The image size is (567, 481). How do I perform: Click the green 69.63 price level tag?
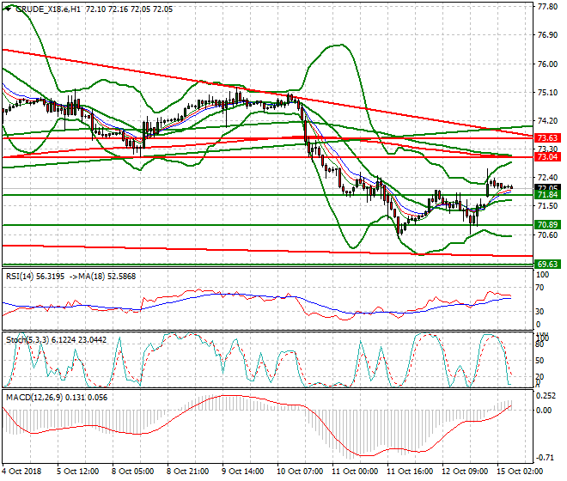(547, 264)
